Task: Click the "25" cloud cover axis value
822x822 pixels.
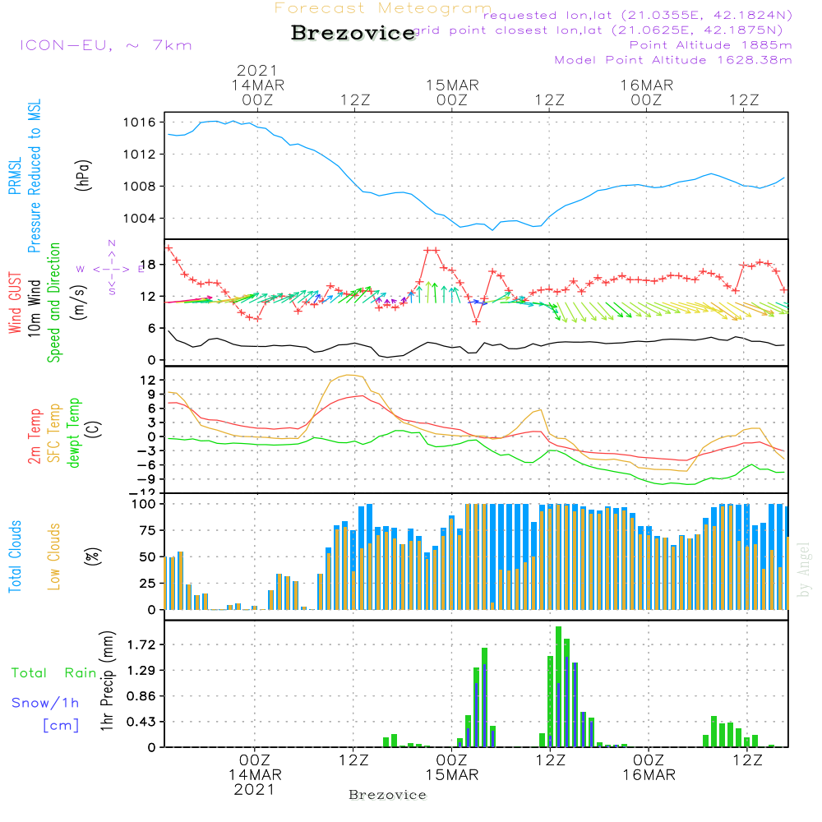Action: 148,584
